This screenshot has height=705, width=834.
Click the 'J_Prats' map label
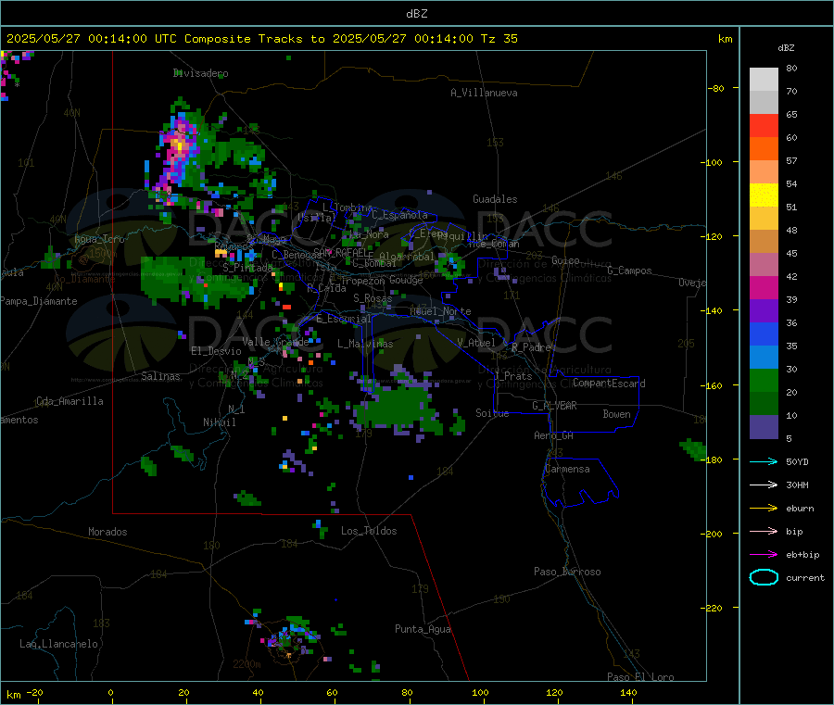512,375
